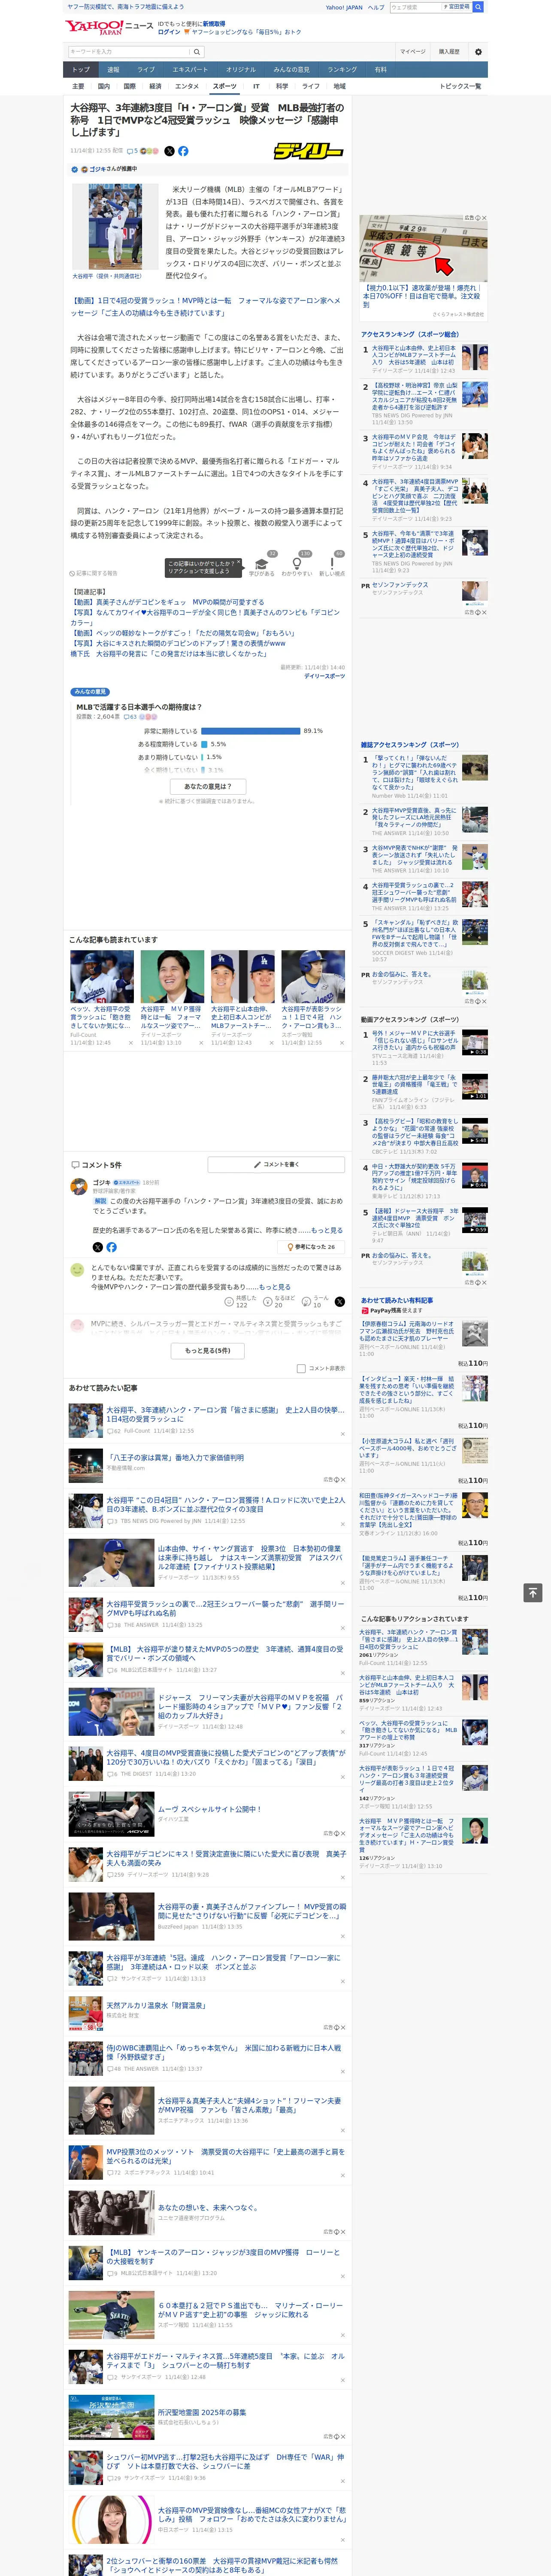The image size is (551, 2576).
Task: Click X icon in ゴジキ's comment
Action: [97, 1247]
